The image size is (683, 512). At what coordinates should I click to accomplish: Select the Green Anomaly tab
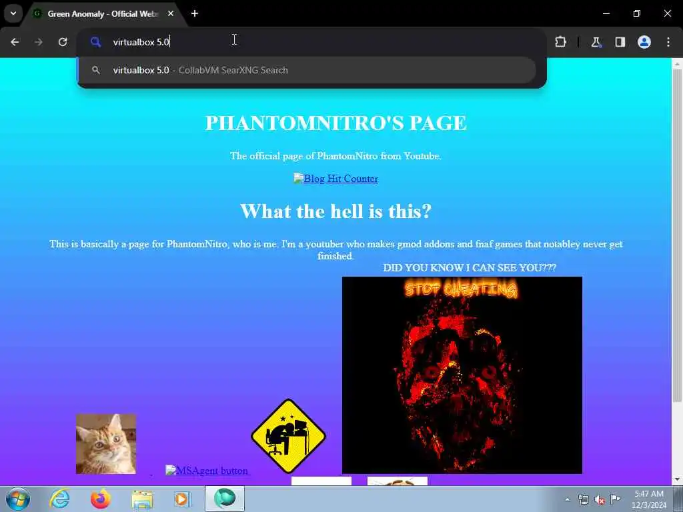[102, 14]
